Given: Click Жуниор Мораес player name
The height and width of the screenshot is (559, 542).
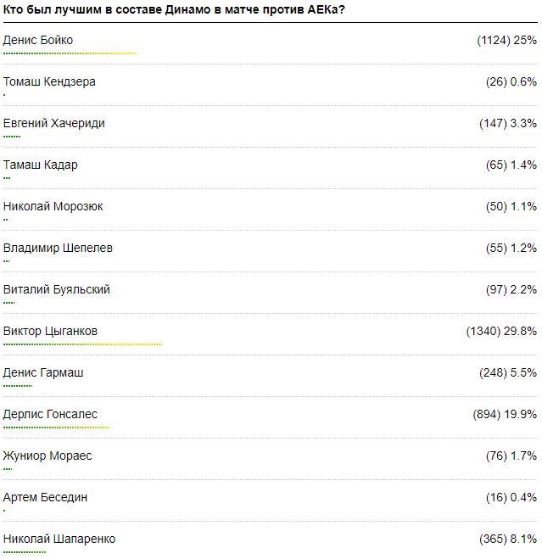Looking at the screenshot, I should coord(47,456).
